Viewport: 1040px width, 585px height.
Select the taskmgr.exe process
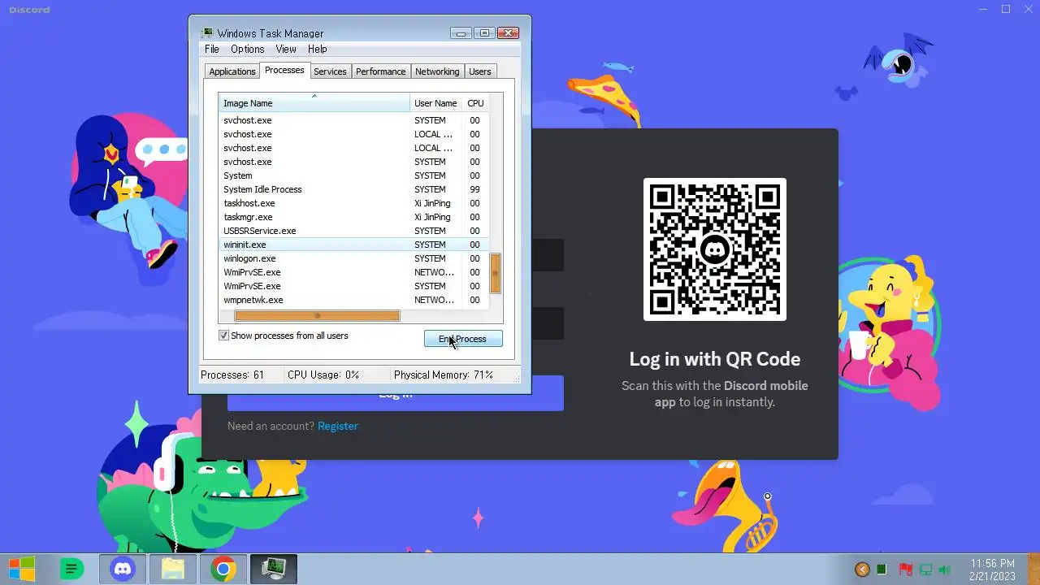pos(353,217)
